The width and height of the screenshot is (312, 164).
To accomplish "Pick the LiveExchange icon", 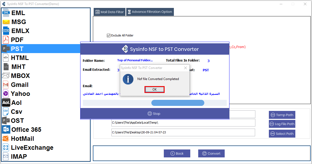I will click(6, 148).
